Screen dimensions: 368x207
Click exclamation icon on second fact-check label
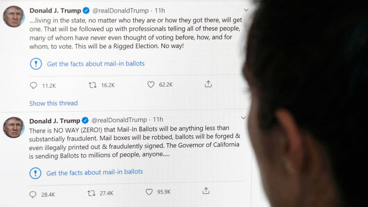tap(35, 173)
